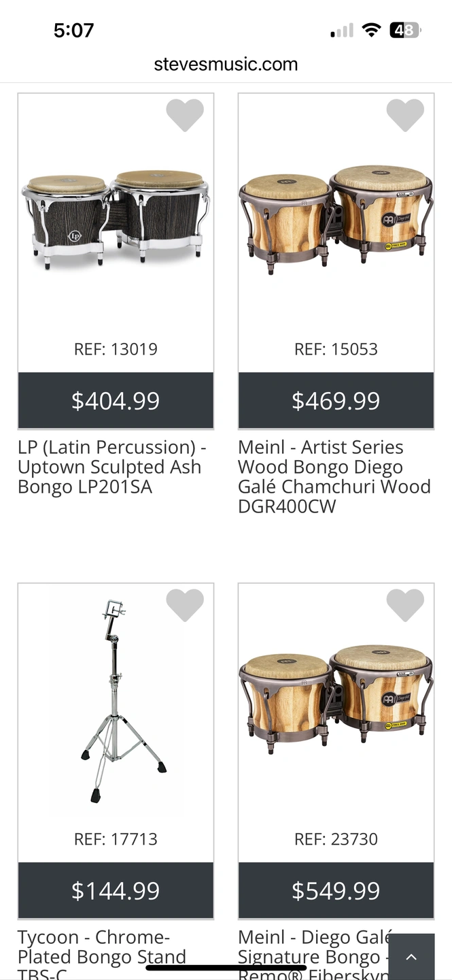
Task: Select the $144.99 price bar
Action: [x=116, y=891]
